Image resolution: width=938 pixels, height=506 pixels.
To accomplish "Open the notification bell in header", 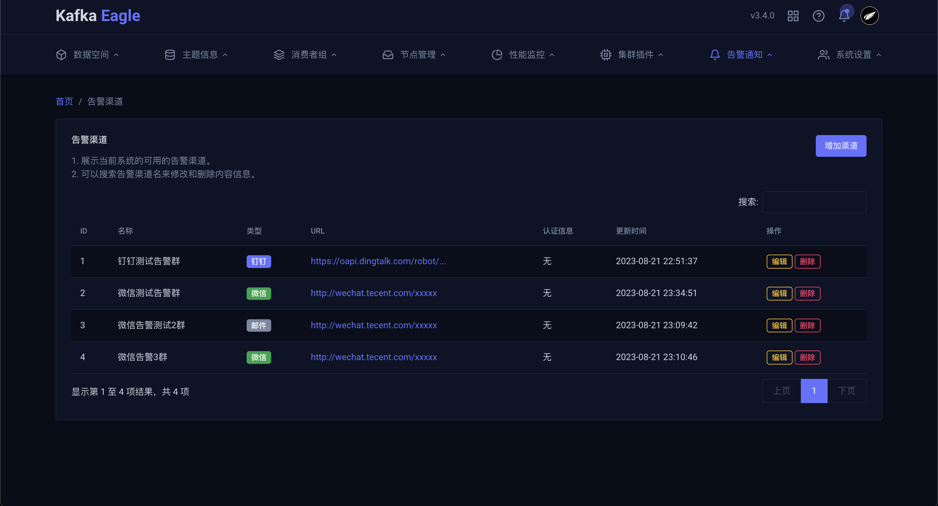I will click(844, 16).
